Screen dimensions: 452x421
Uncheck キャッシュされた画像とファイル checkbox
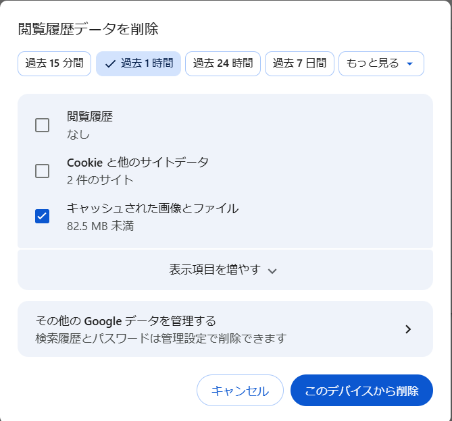point(42,216)
